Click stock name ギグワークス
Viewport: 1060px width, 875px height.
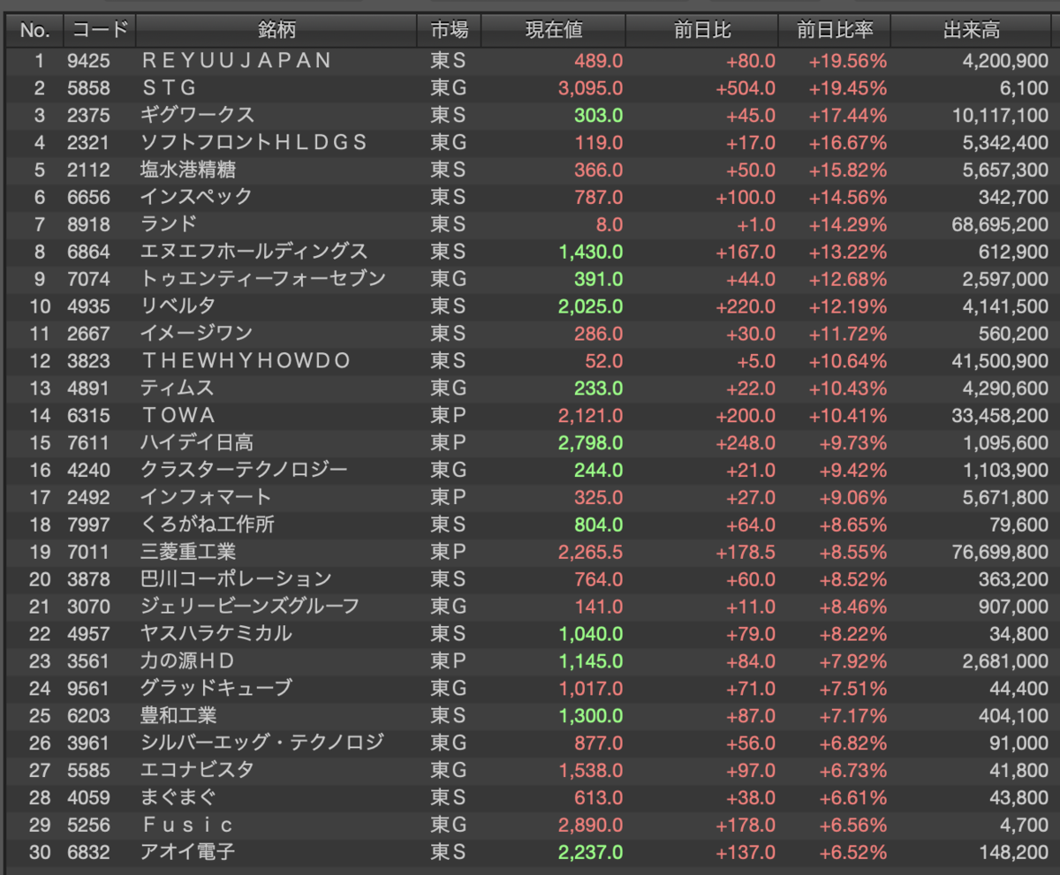pyautogui.click(x=197, y=115)
